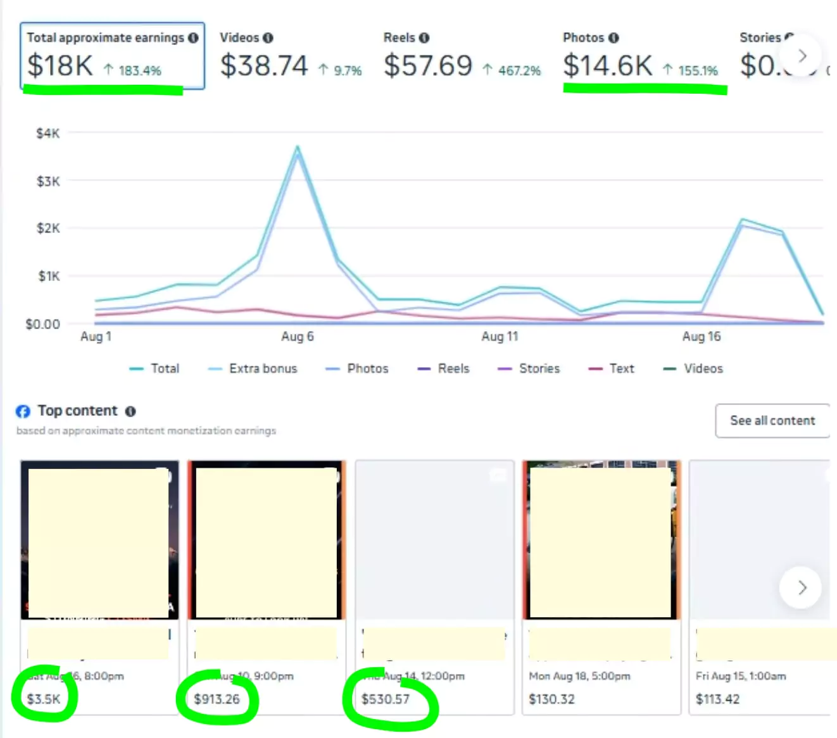
Task: Click the Reels info icon
Action: 424,38
